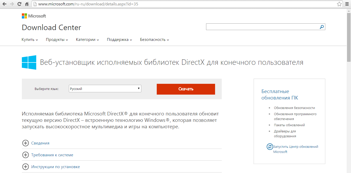This screenshot has width=351, height=173.
Task: Click the Windows Update refresh circle icon
Action: 270,147
